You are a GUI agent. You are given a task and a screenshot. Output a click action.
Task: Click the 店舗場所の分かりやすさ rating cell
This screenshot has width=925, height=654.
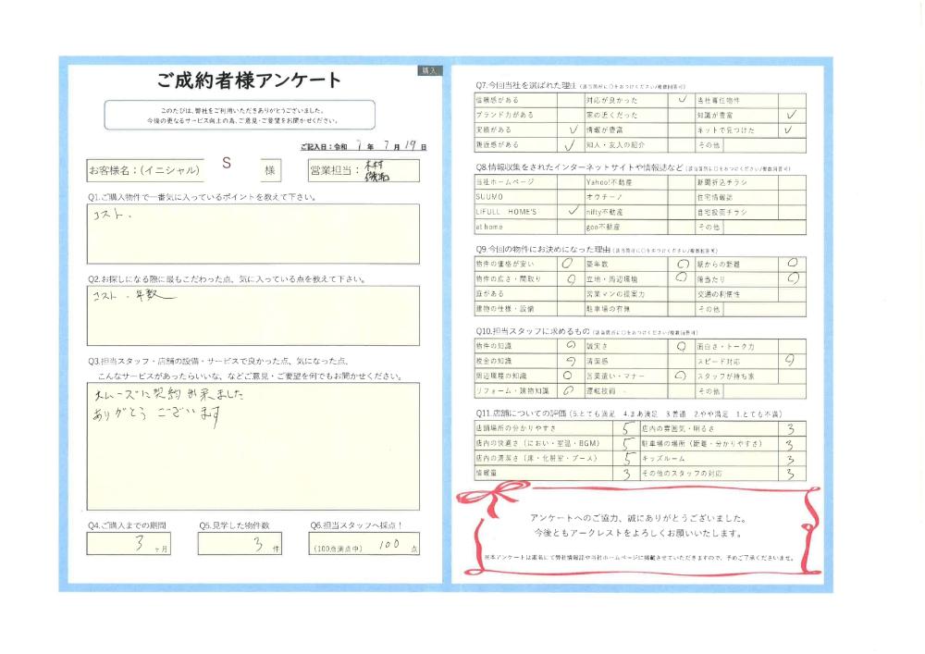coord(627,429)
